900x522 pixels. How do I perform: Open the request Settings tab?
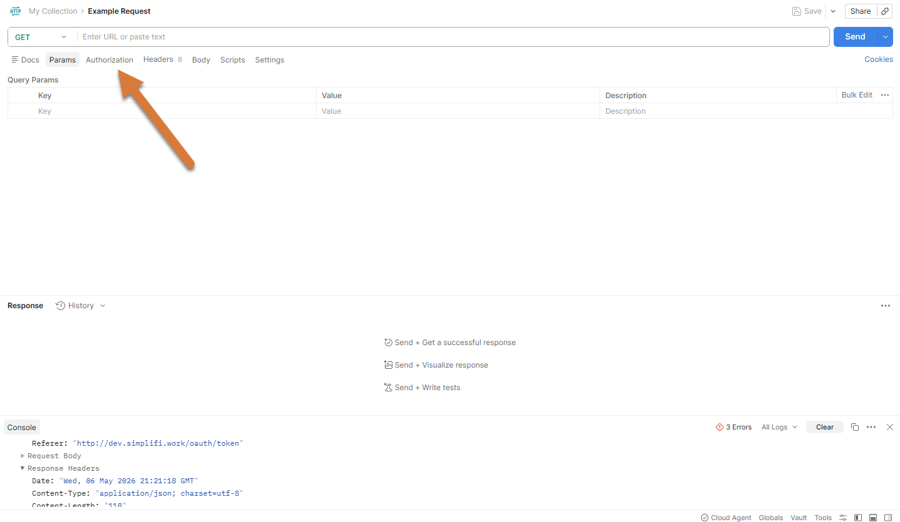pos(270,60)
